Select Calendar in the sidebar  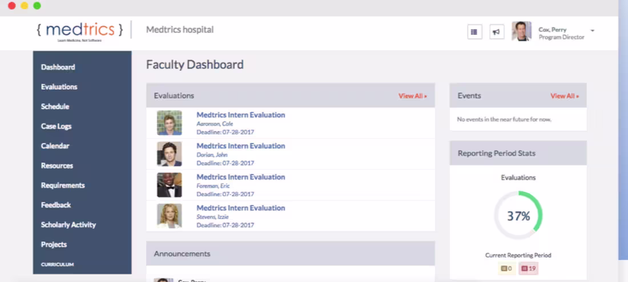click(x=55, y=146)
